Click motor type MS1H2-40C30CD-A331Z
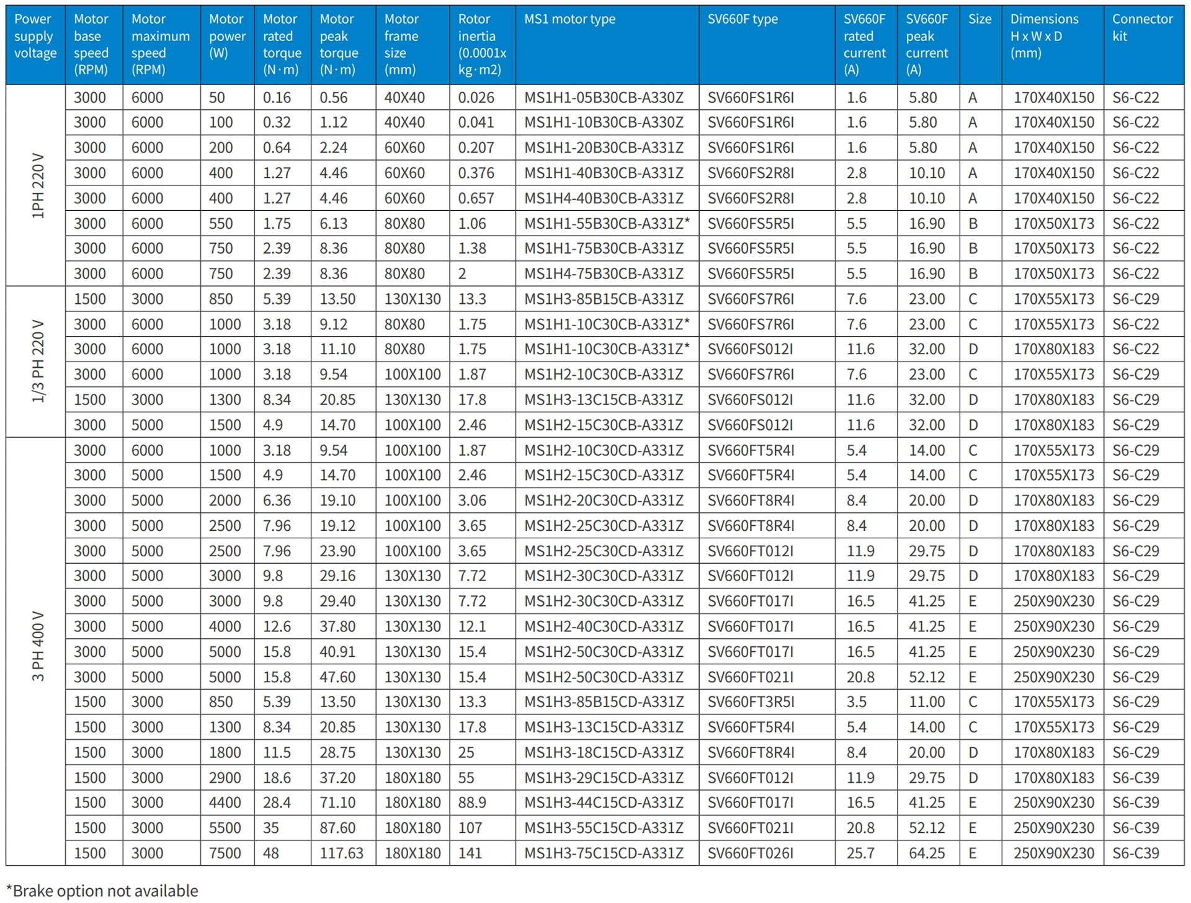 [604, 626]
